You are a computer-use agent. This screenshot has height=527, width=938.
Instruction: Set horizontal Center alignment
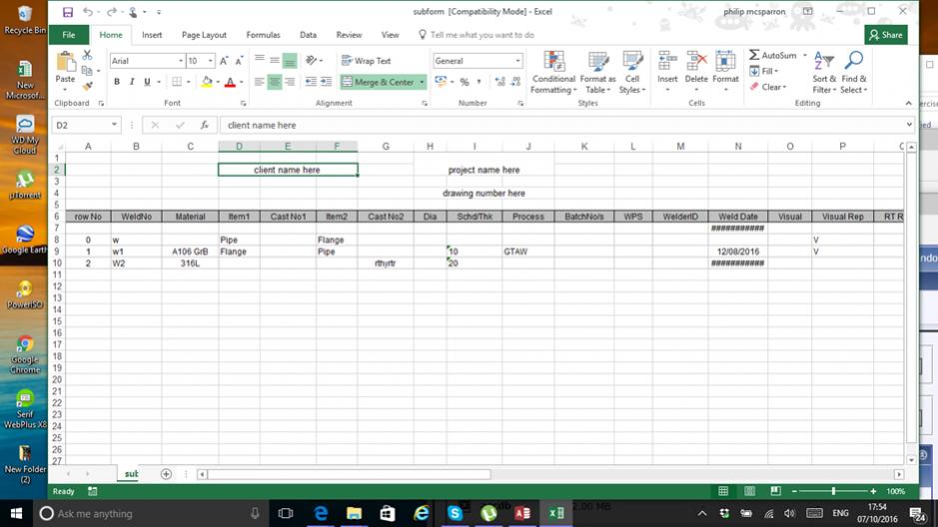(x=275, y=82)
